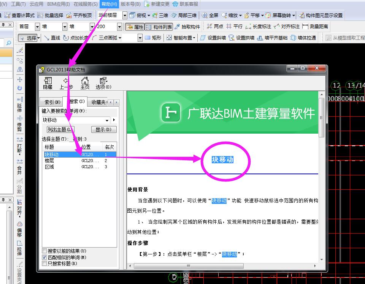Click the 对齐 (Align) tool in left sidebar
The width and height of the screenshot is (365, 284).
click(x=20, y=208)
